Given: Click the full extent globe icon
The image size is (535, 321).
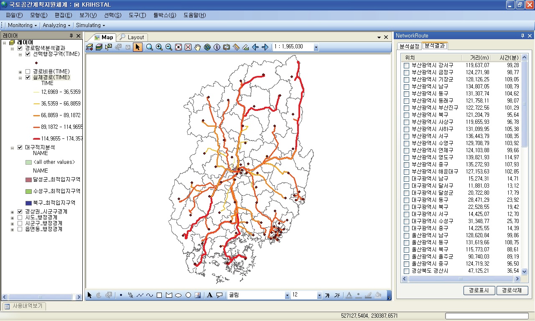Looking at the screenshot, I should pyautogui.click(x=207, y=47).
